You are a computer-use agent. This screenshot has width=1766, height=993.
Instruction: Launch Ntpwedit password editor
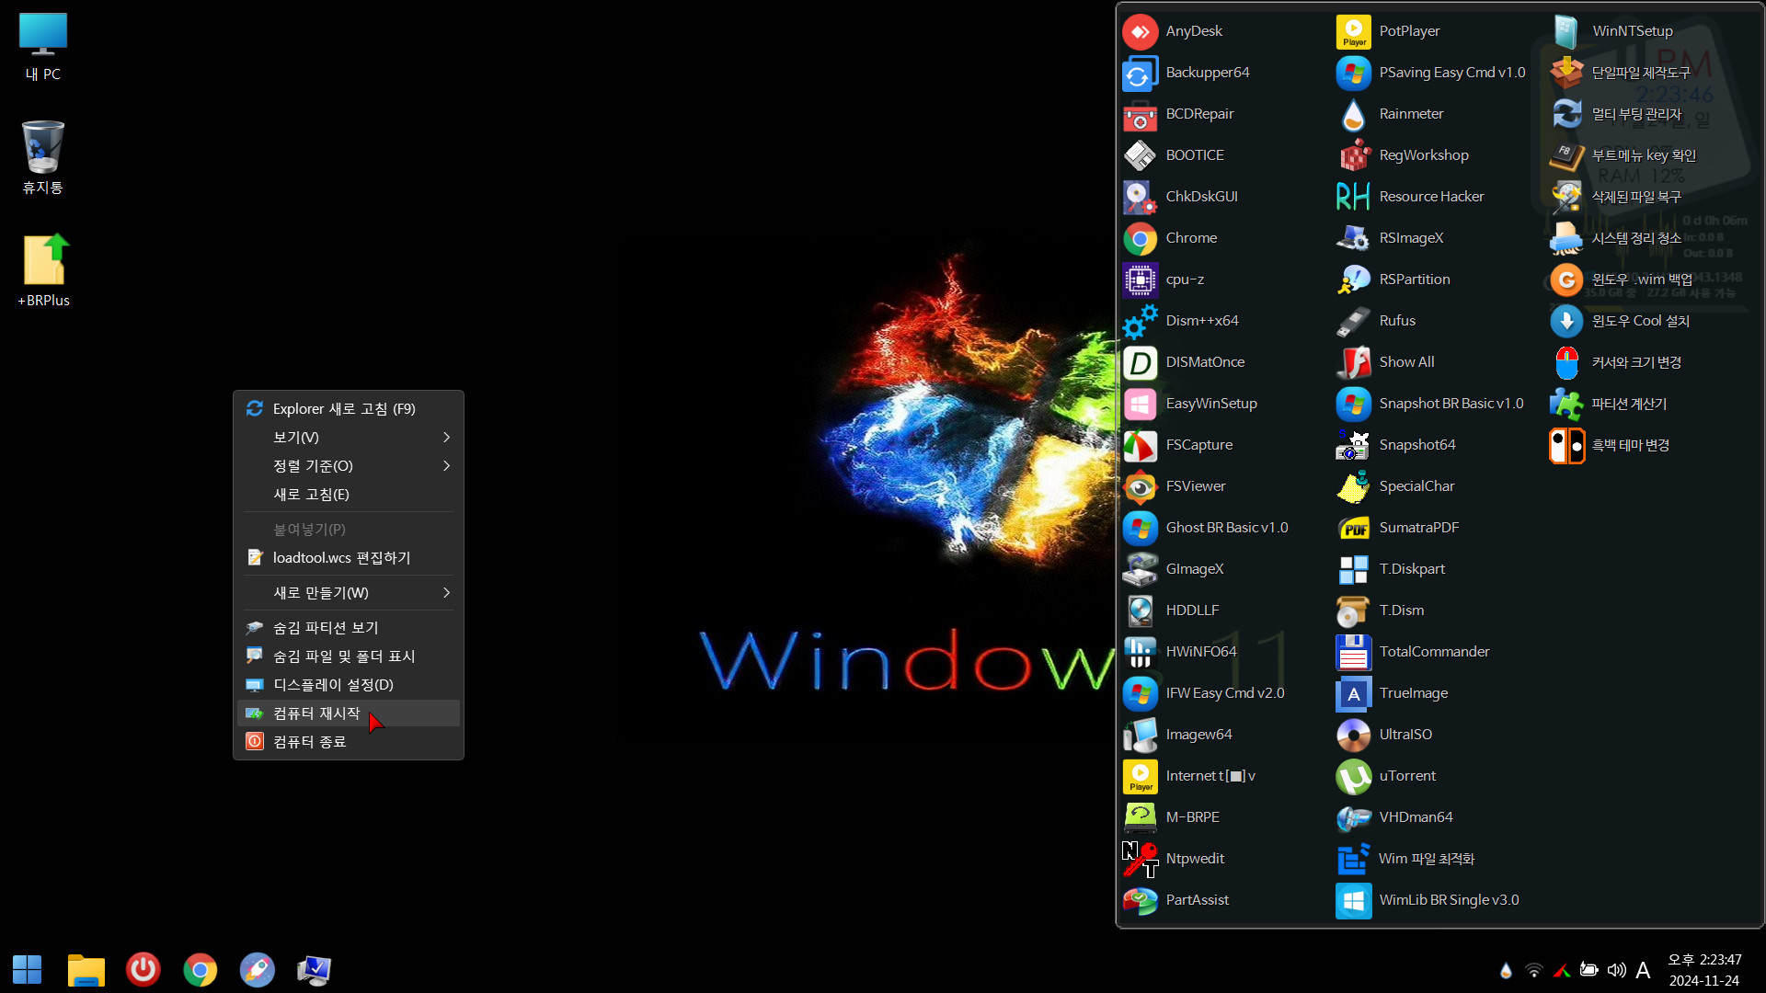click(1174, 859)
